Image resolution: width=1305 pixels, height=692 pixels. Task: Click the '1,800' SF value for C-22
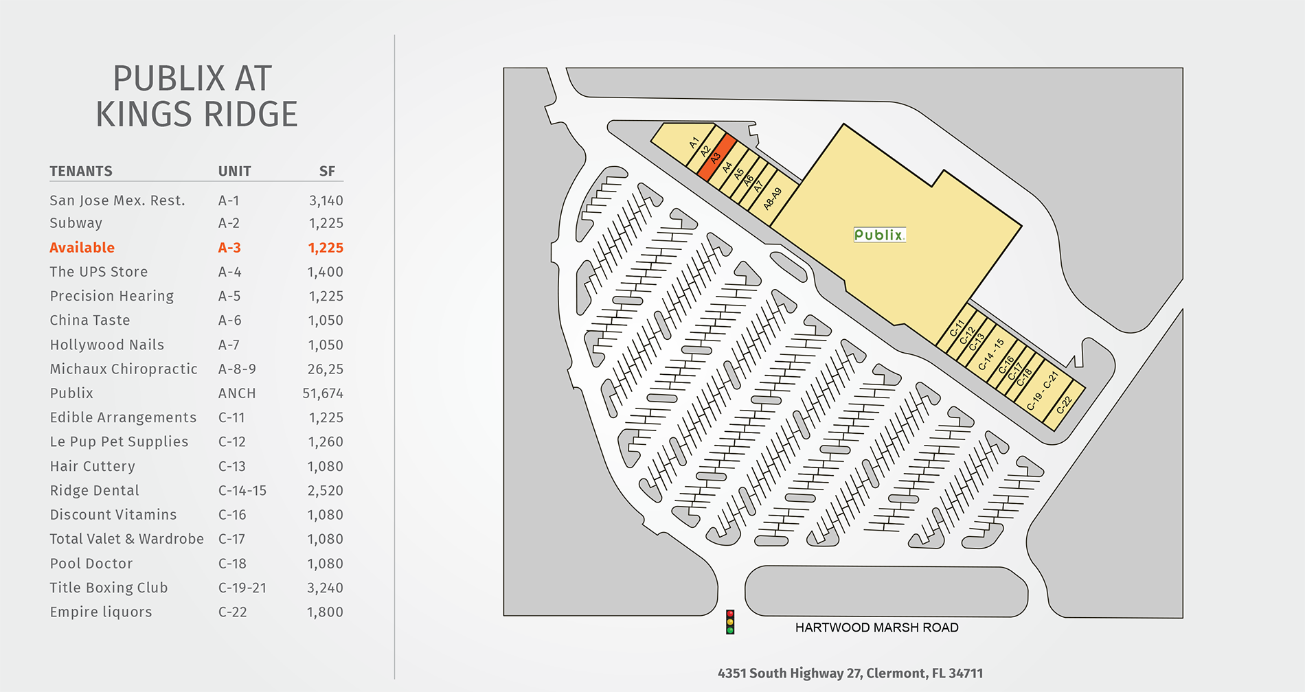click(x=325, y=612)
